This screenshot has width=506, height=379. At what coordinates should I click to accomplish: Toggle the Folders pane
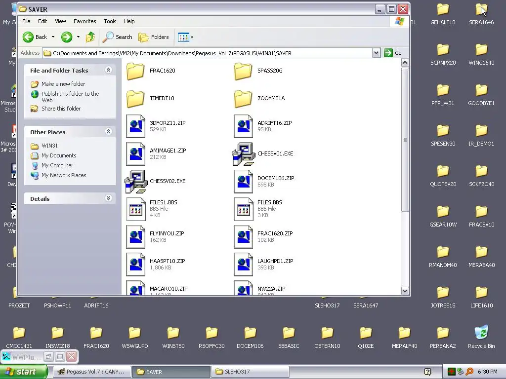coord(154,37)
